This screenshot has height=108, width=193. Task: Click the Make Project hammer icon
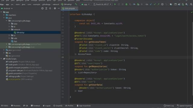(76, 4)
